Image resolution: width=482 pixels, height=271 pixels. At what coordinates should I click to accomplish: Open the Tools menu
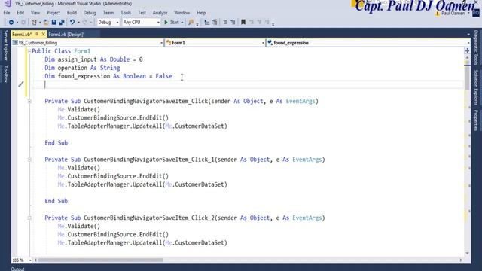pos(126,13)
